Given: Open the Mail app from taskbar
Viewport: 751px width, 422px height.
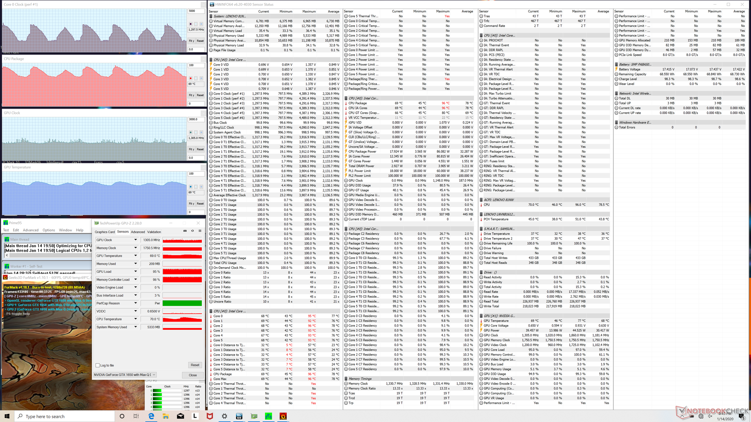Looking at the screenshot, I should tap(180, 416).
